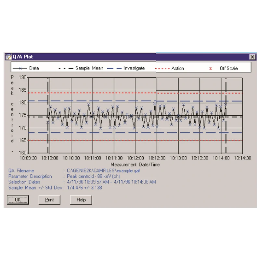Click the QA Filename label
This screenshot has width=260, height=260.
point(21,171)
